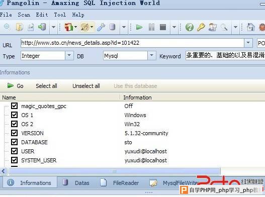
Task: Switch to the MysqlFileWriter tab
Action: (174, 182)
